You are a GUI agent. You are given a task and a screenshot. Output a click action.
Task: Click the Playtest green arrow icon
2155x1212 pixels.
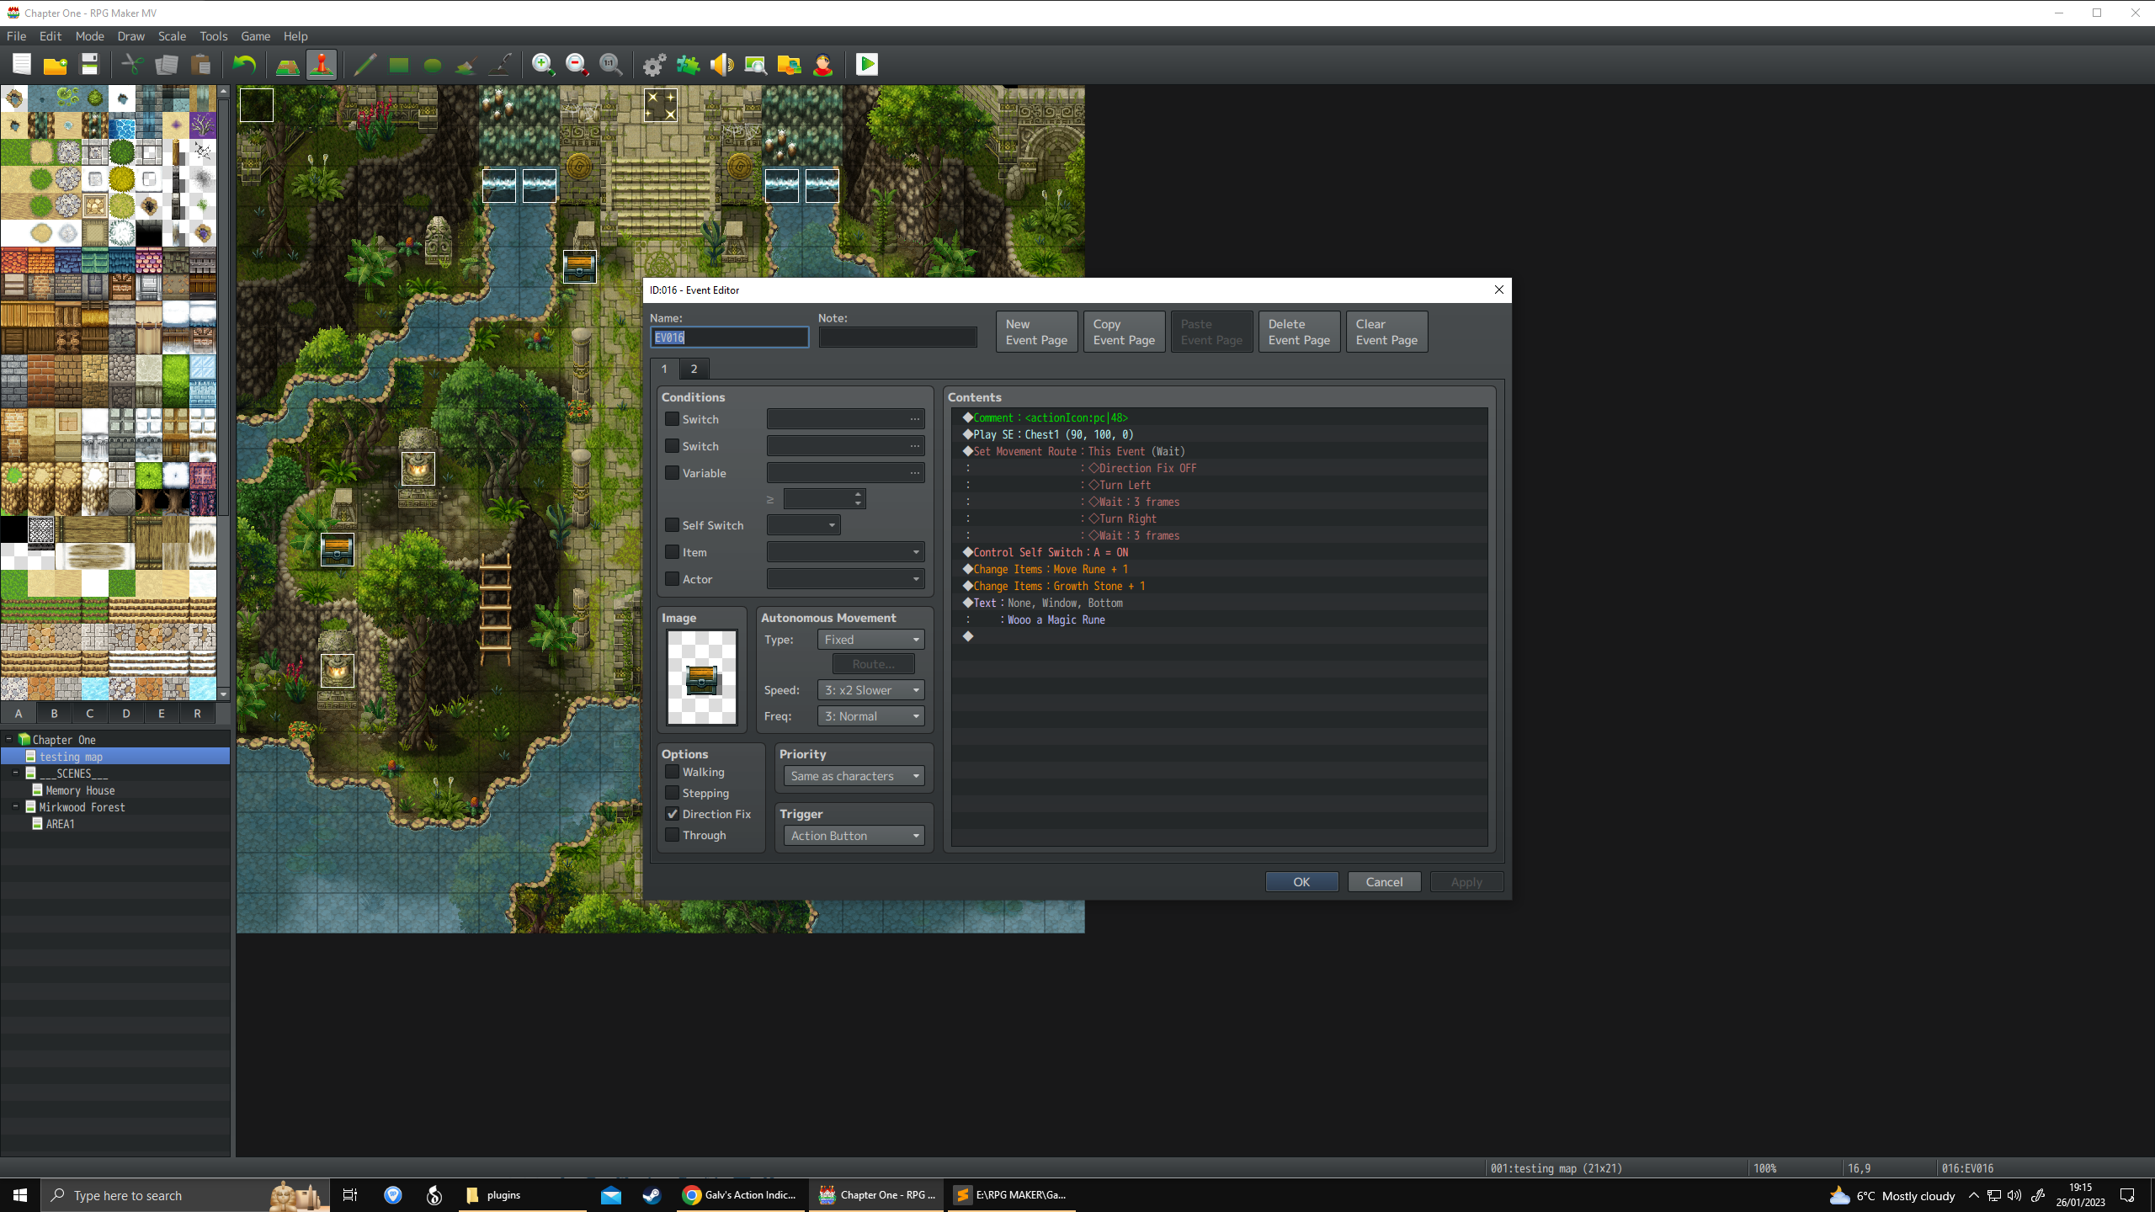coord(867,65)
